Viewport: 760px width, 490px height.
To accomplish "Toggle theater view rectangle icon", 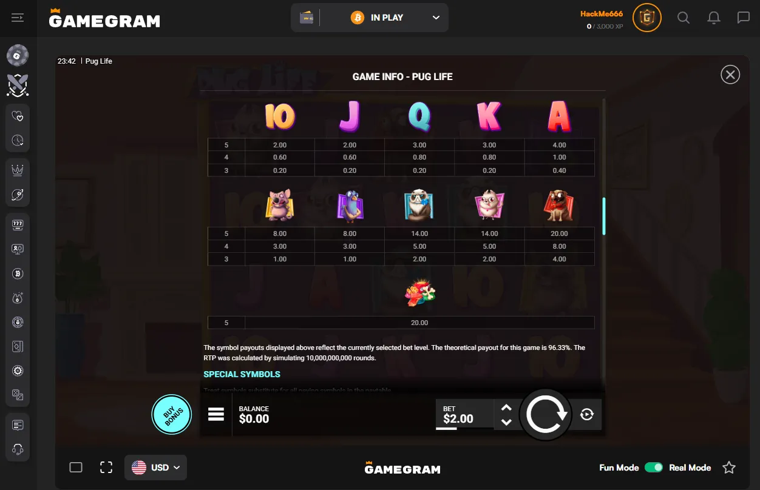I will click(76, 467).
